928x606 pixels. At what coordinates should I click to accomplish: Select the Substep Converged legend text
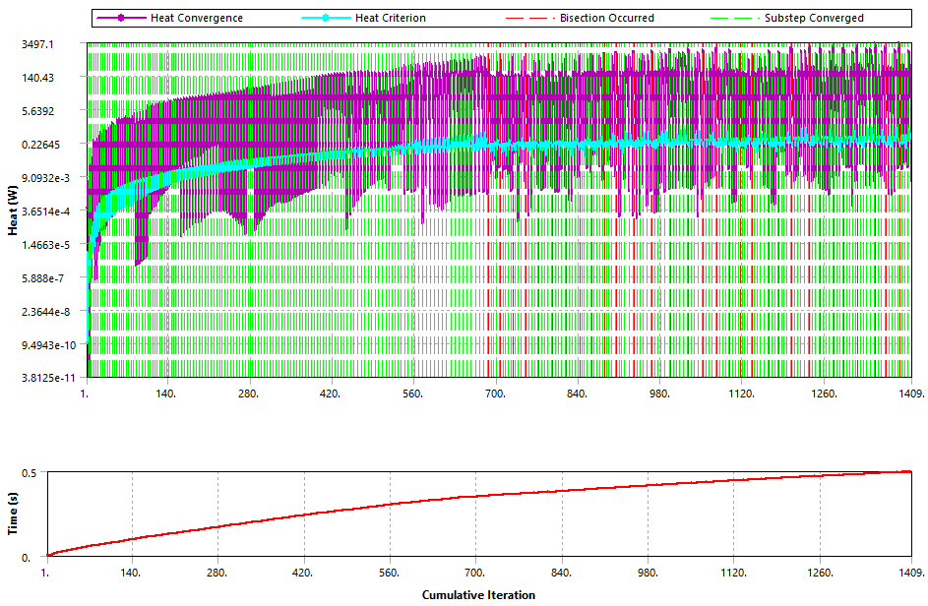tap(814, 18)
